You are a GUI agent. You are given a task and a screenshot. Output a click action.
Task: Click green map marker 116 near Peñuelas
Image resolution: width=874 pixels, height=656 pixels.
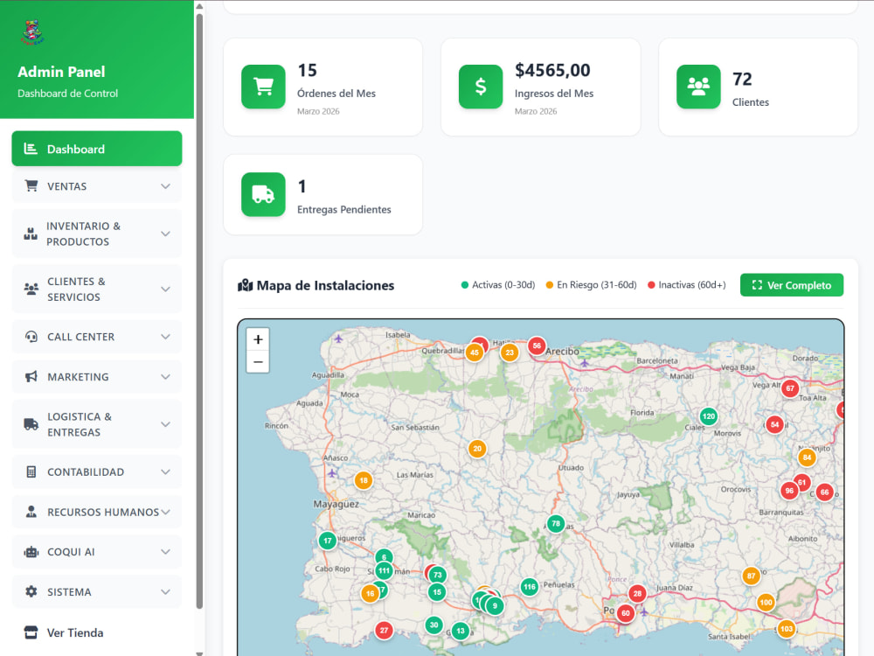tap(530, 587)
